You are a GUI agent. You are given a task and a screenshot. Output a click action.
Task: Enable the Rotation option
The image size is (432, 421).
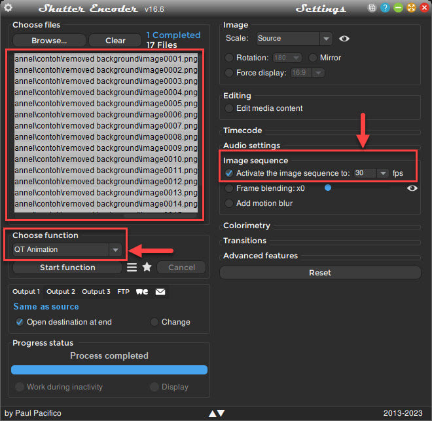pos(229,58)
